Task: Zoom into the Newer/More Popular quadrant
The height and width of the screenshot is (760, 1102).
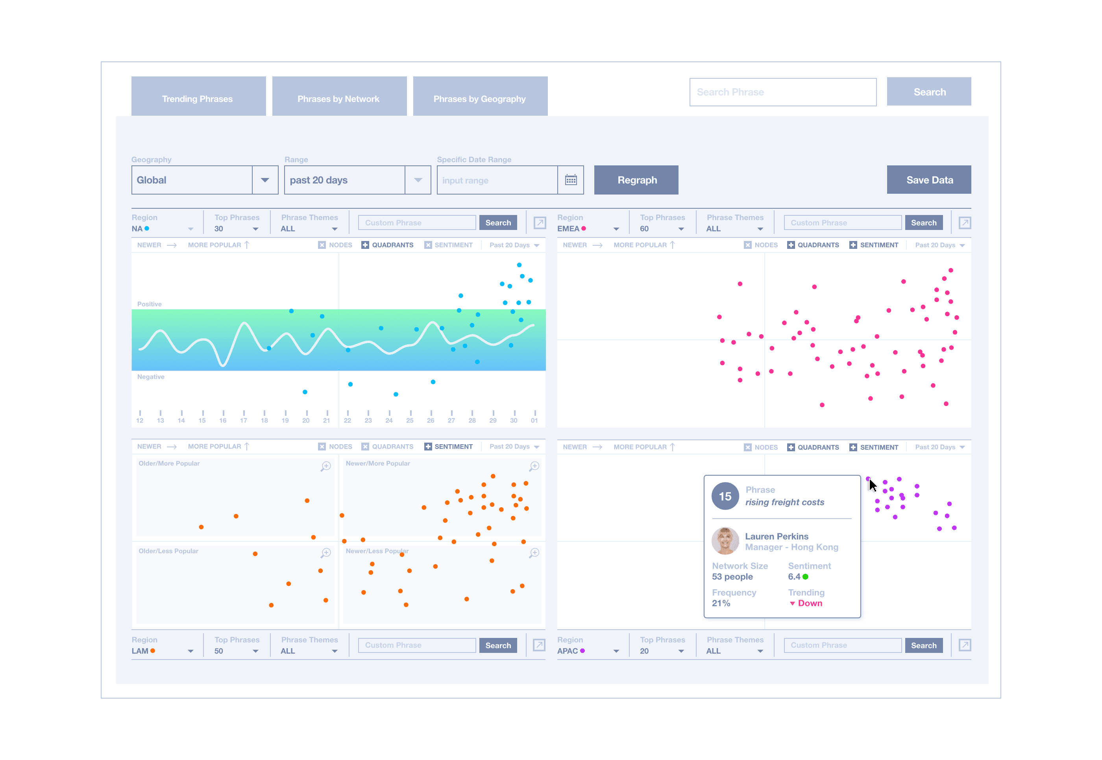Action: click(x=534, y=466)
